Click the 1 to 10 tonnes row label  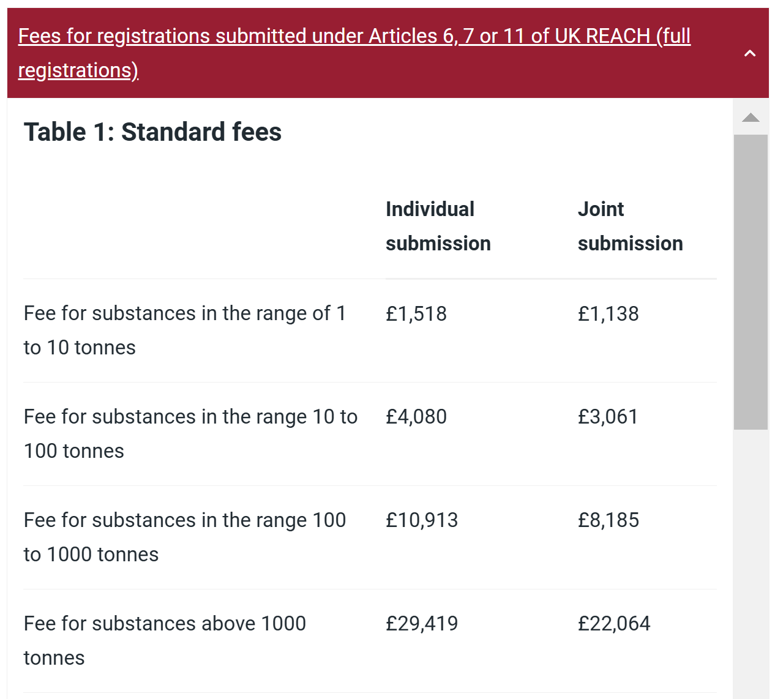[x=185, y=331]
